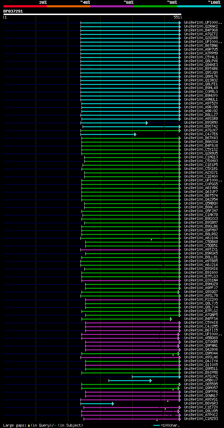Click the short cyan bar of UniRef100_B6V6R3

pyautogui.click(x=97, y=404)
